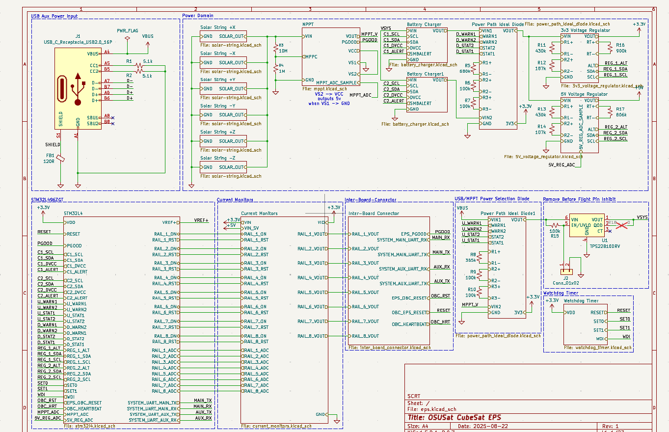The image size is (669, 432).
Task: Click the J2 Conn_01x02 connector symbol
Action: coord(566,270)
